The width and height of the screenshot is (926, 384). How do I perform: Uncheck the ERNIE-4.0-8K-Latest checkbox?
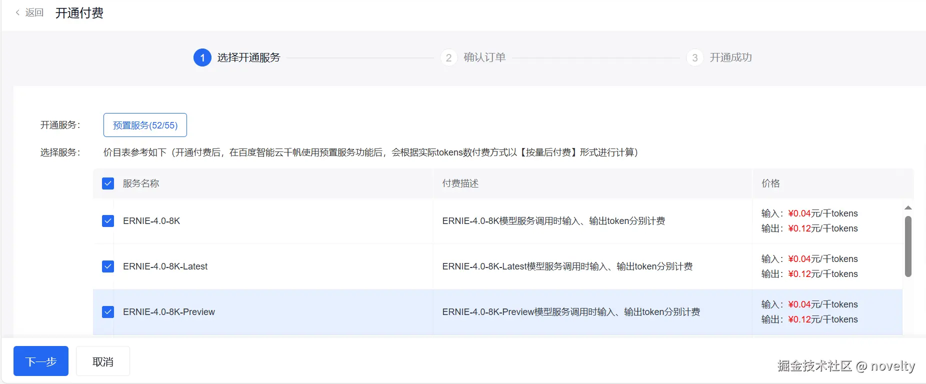[x=108, y=266]
